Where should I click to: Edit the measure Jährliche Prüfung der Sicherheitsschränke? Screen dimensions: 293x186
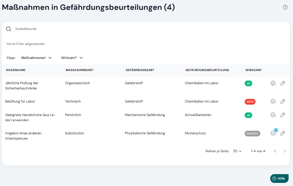(x=283, y=83)
